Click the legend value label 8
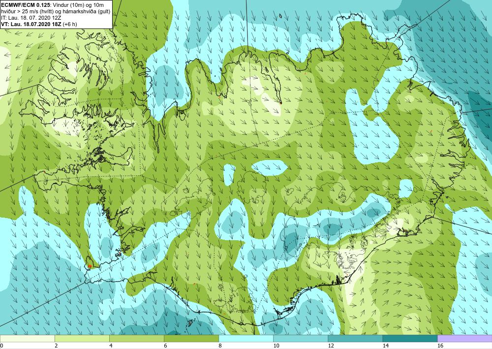The image size is (492, 349). 220,346
